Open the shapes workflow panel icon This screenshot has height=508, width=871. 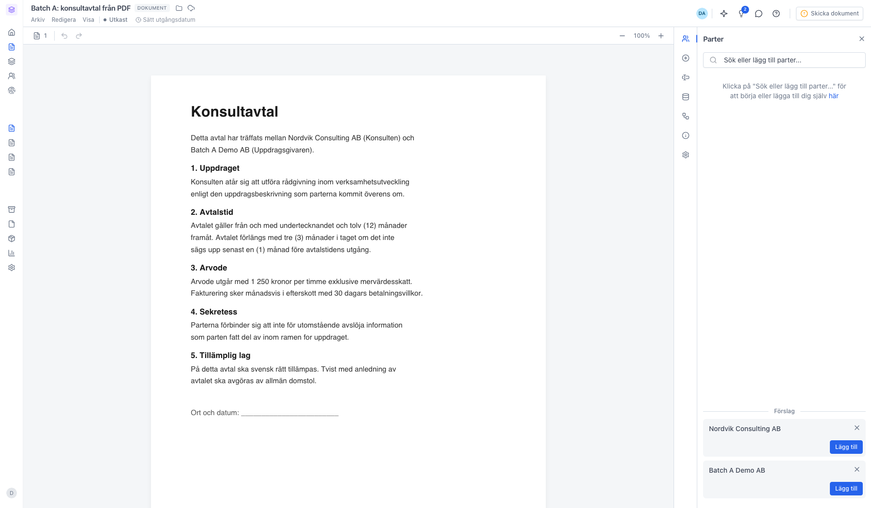(x=686, y=116)
